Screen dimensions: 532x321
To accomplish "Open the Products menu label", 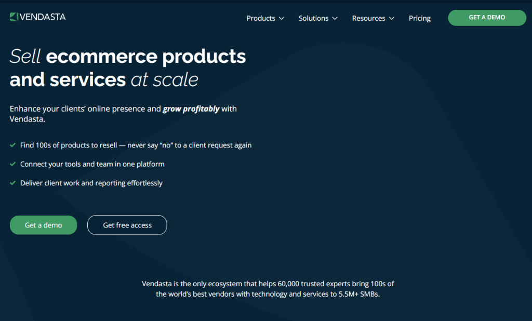I will pyautogui.click(x=260, y=18).
